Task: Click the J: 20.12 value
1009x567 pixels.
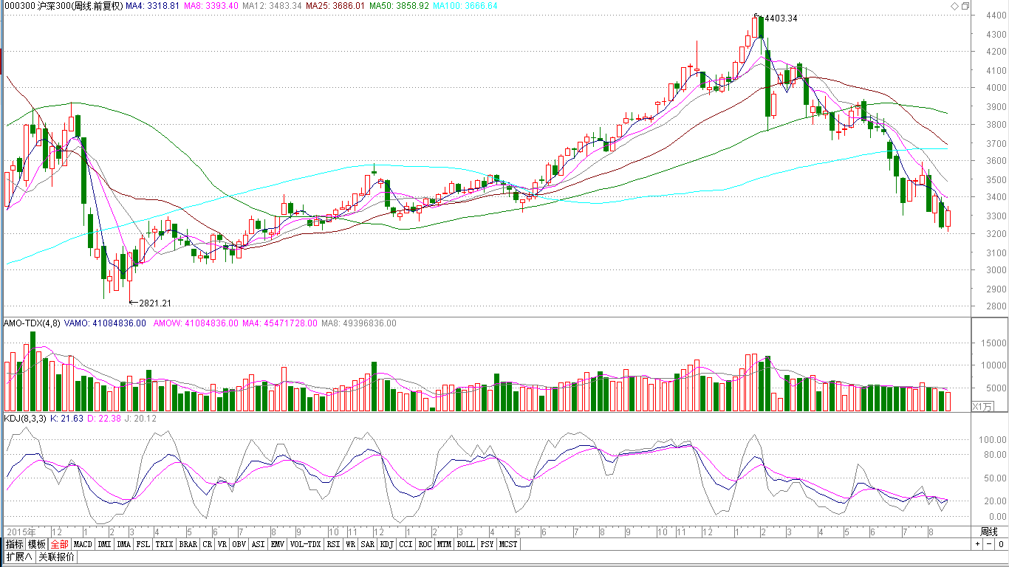Action: click(140, 419)
